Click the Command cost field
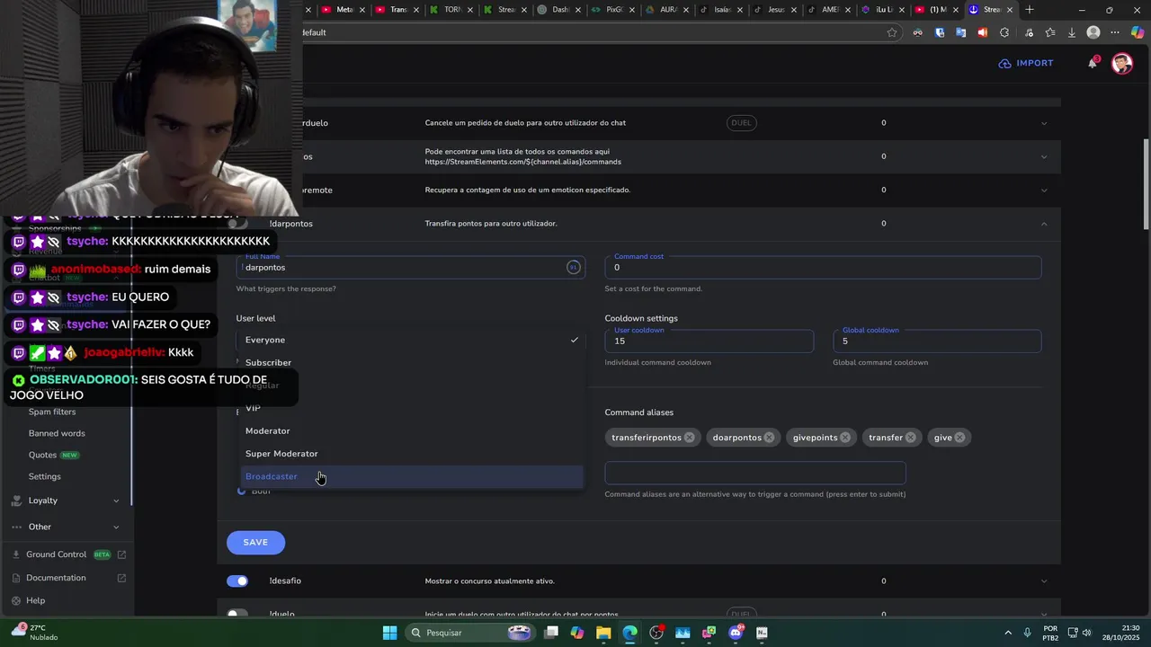Viewport: 1151px width, 647px height. [823, 267]
